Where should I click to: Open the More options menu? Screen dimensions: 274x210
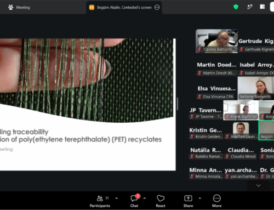pyautogui.click(x=217, y=201)
